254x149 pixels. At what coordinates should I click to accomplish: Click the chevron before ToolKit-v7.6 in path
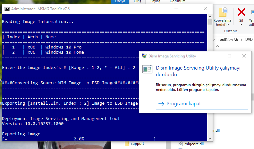tap(214, 40)
